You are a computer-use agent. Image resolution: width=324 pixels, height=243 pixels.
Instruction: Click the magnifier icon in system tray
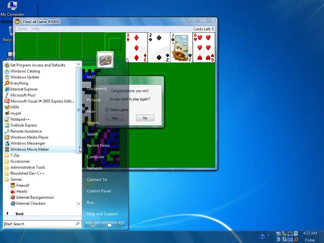296,240
